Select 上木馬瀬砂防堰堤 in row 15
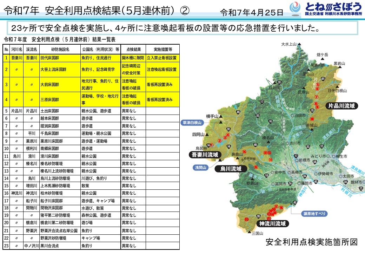The image size is (365, 253). (55, 186)
